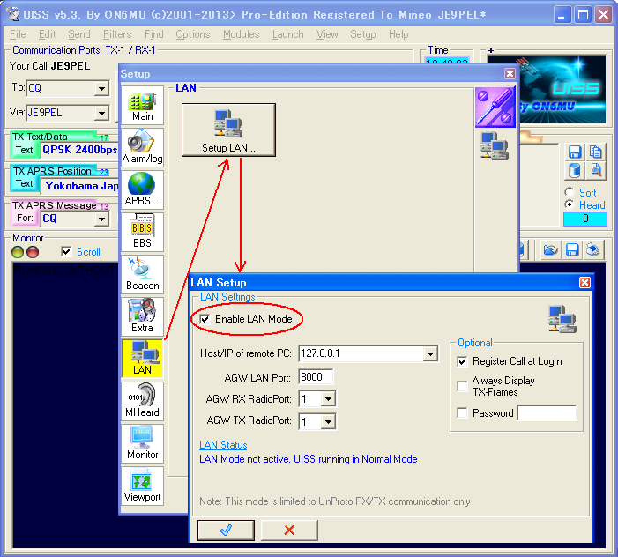Click the open folder icon in monitor toolbar
Screen dimensions: 618x557
click(x=551, y=249)
